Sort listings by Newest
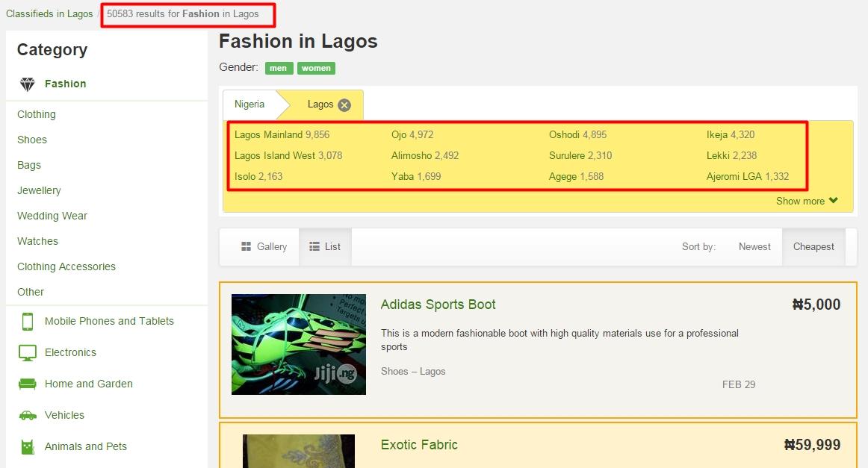The height and width of the screenshot is (468, 868). pyautogui.click(x=754, y=246)
